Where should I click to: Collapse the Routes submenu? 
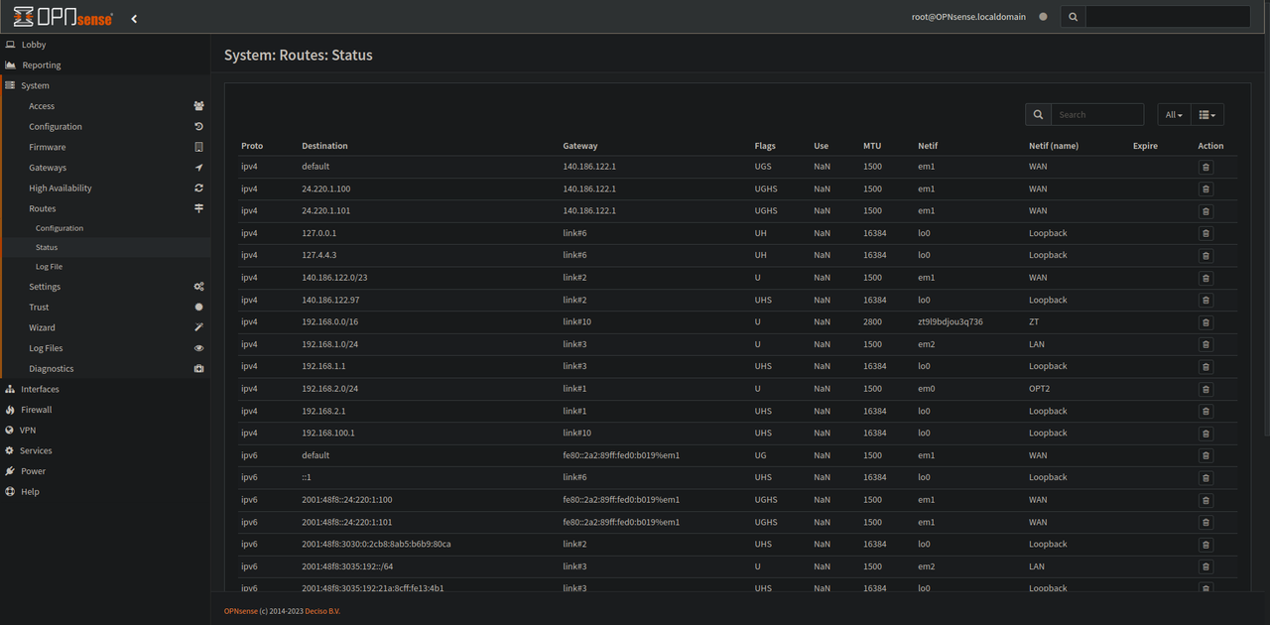pyautogui.click(x=105, y=208)
